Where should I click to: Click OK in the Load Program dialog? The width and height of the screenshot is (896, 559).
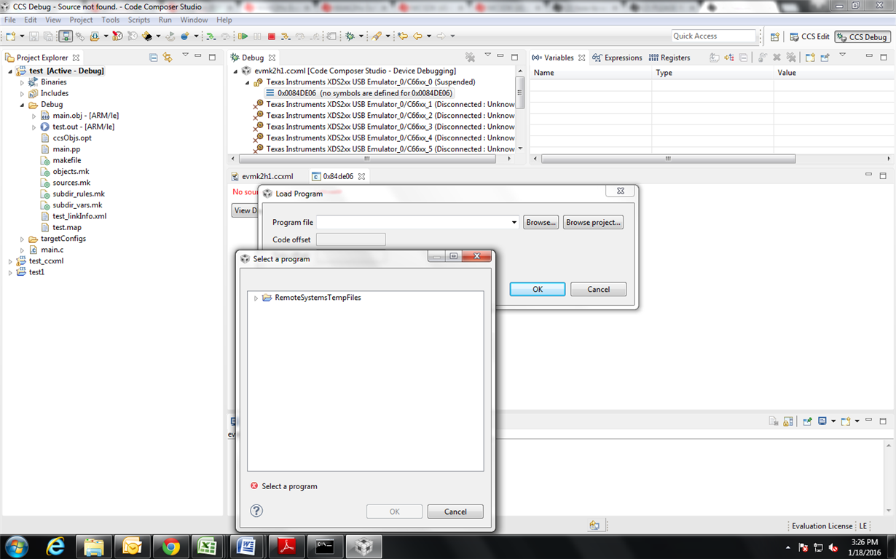[x=538, y=289]
